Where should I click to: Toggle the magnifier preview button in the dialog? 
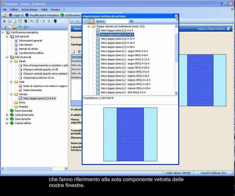coord(91,21)
